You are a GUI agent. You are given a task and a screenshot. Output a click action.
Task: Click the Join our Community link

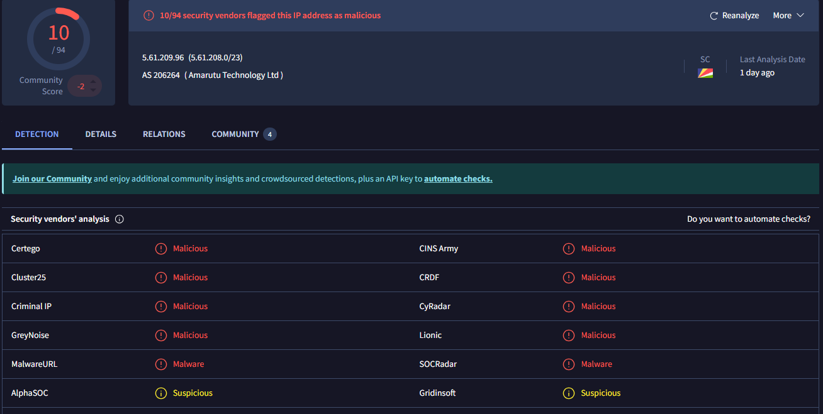[x=52, y=179]
